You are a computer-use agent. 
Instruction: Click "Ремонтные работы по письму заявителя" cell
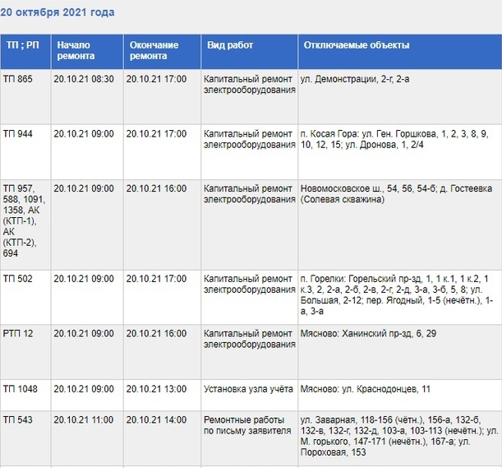(x=247, y=425)
